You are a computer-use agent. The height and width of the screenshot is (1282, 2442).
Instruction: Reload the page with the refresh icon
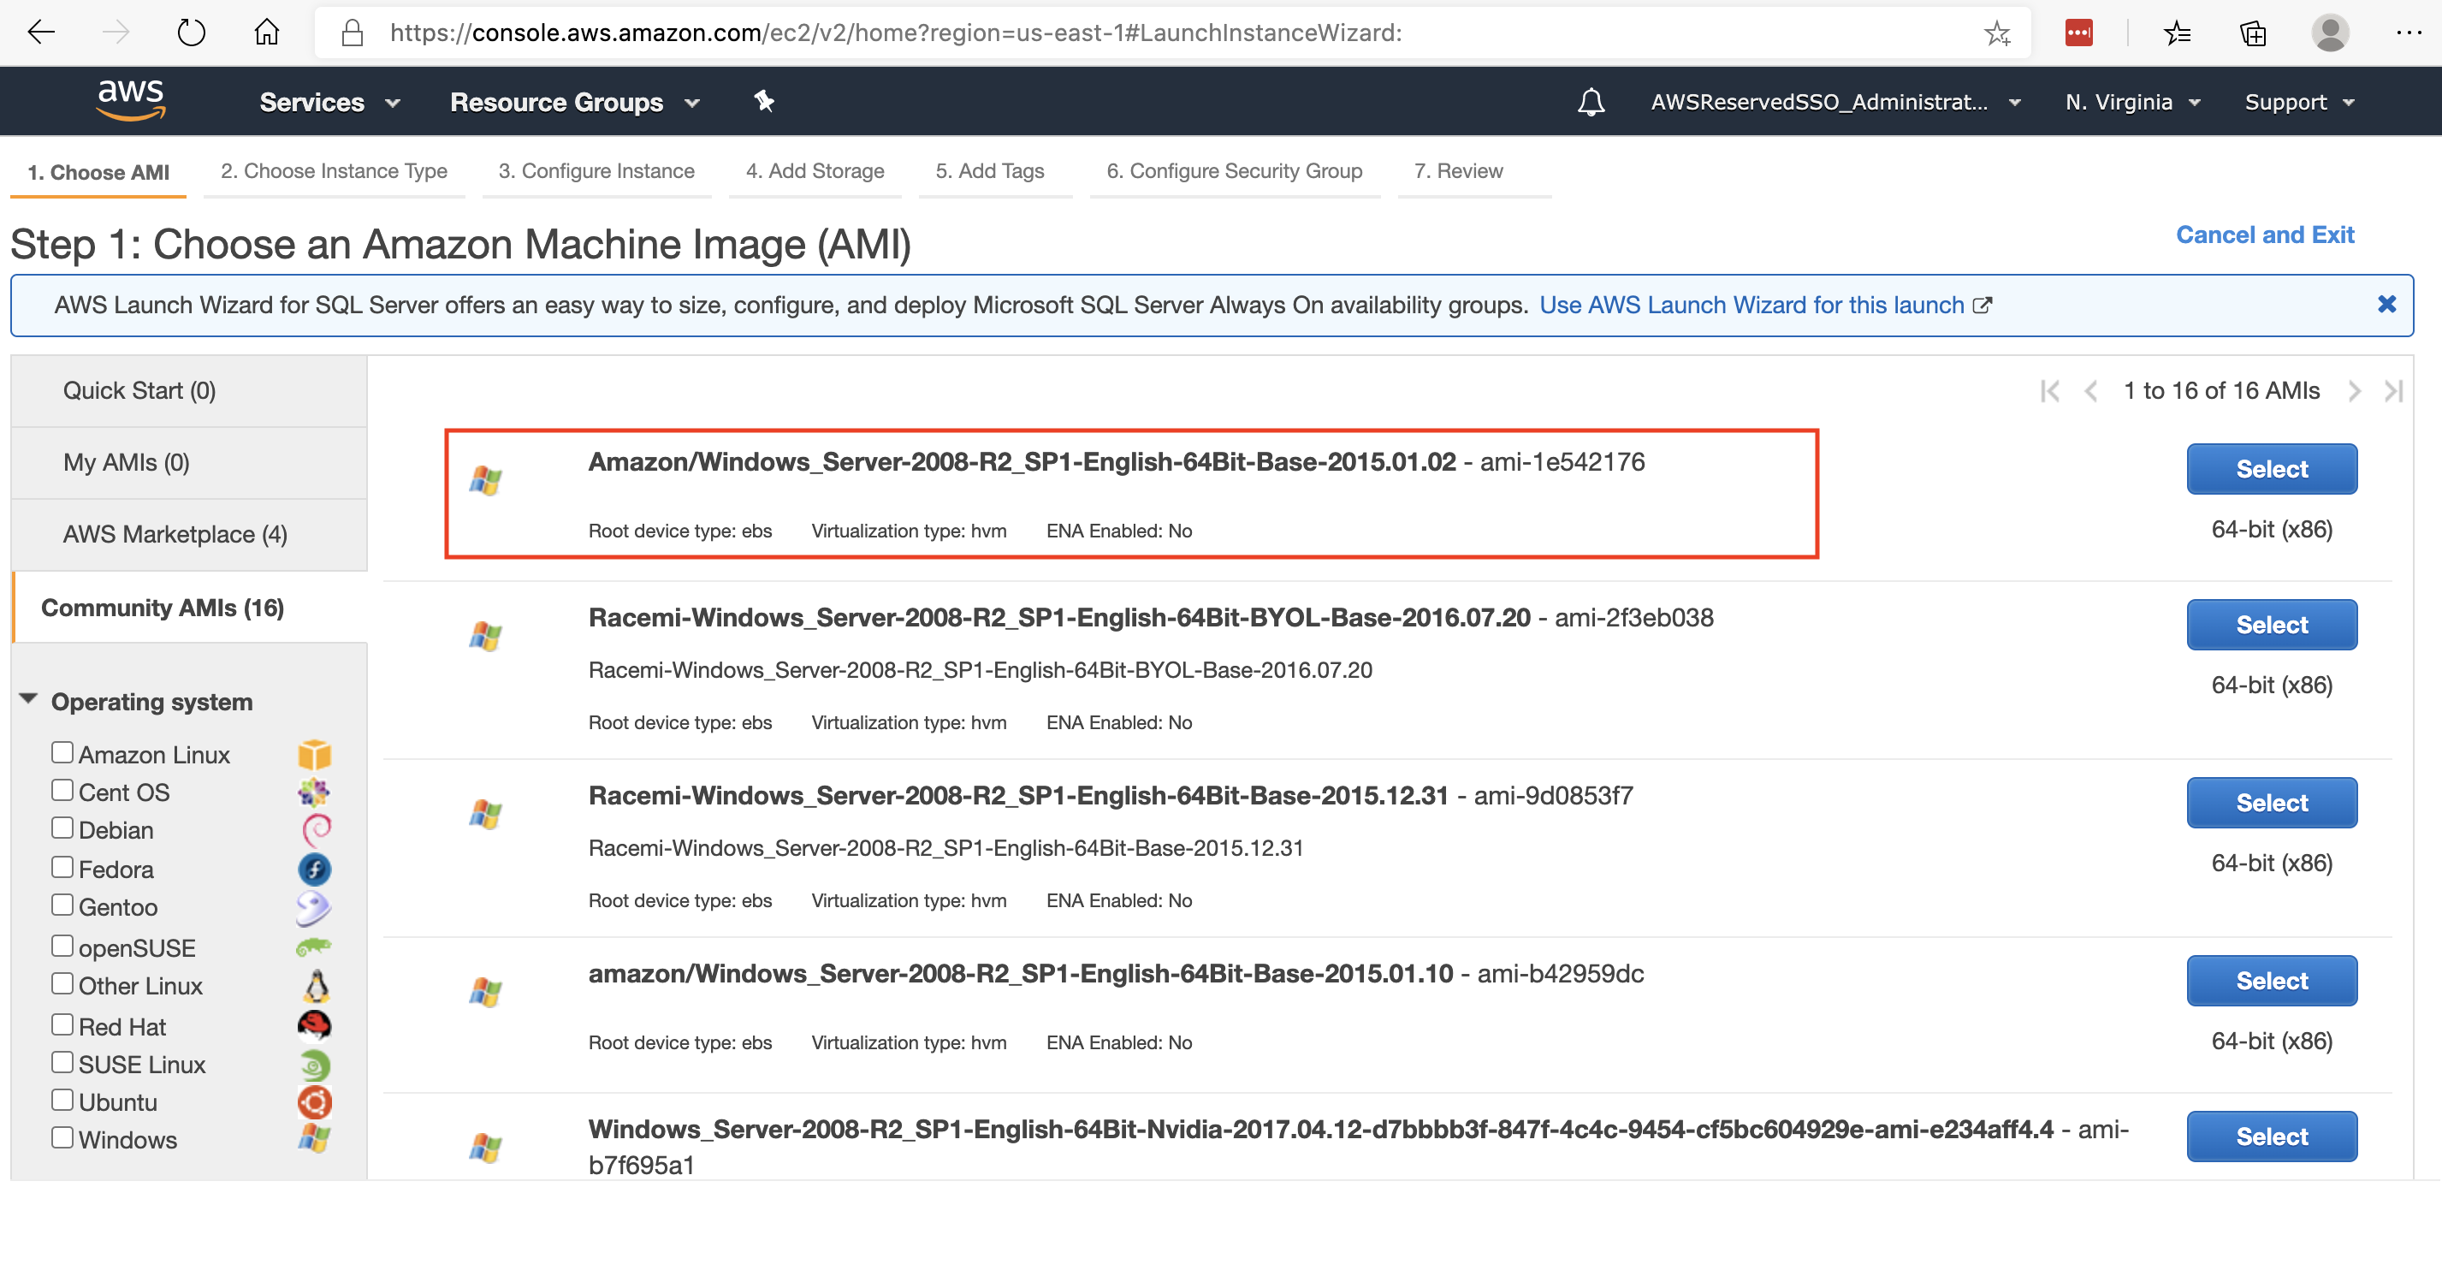[191, 33]
